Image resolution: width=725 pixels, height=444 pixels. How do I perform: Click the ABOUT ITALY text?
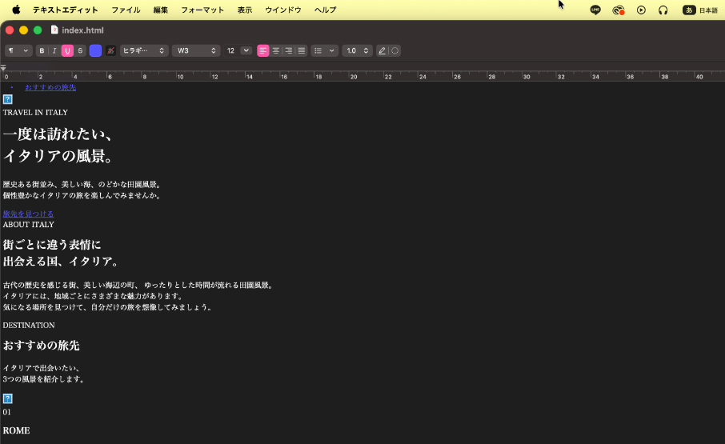(28, 225)
